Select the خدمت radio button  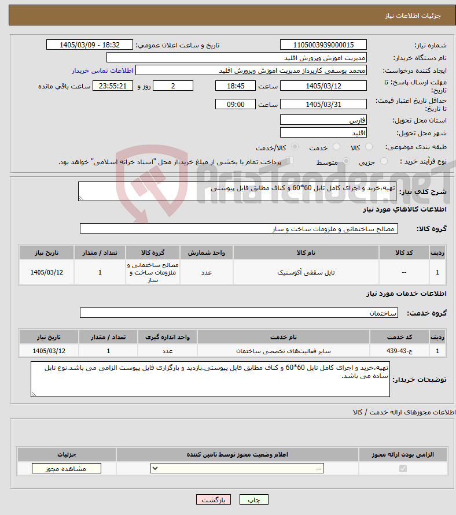(336, 147)
